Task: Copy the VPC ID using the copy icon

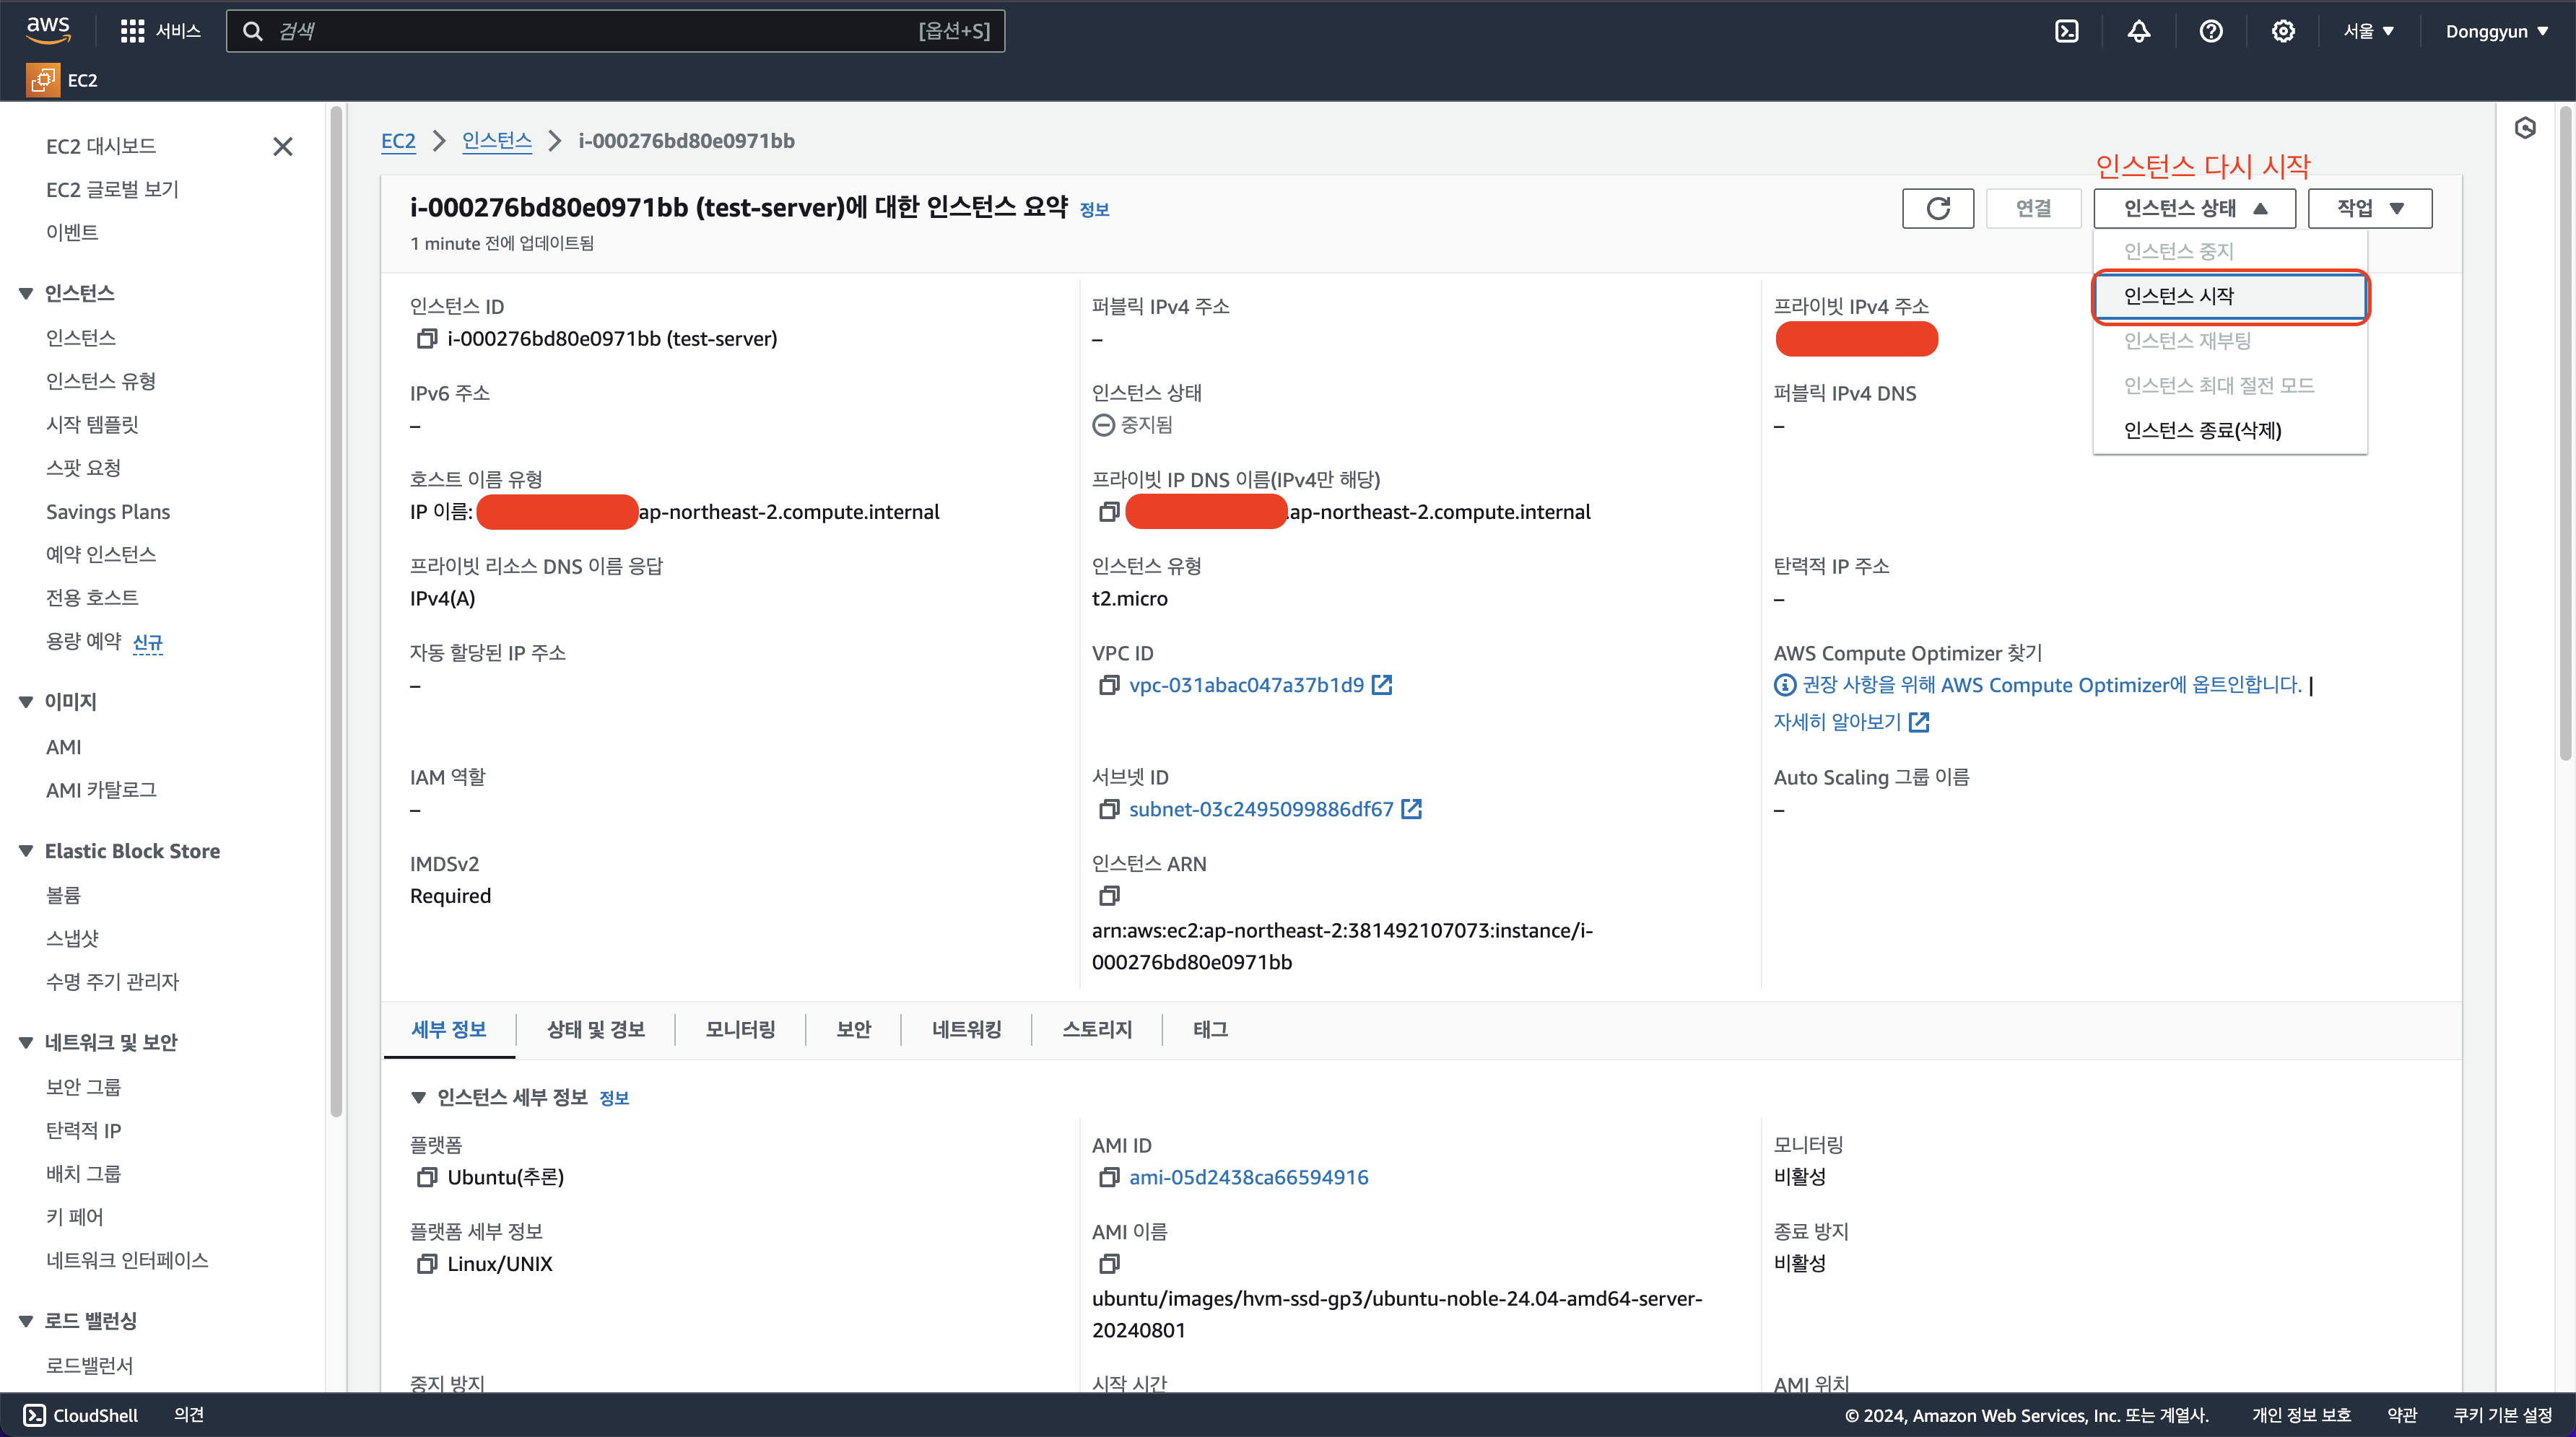Action: pyautogui.click(x=1108, y=685)
